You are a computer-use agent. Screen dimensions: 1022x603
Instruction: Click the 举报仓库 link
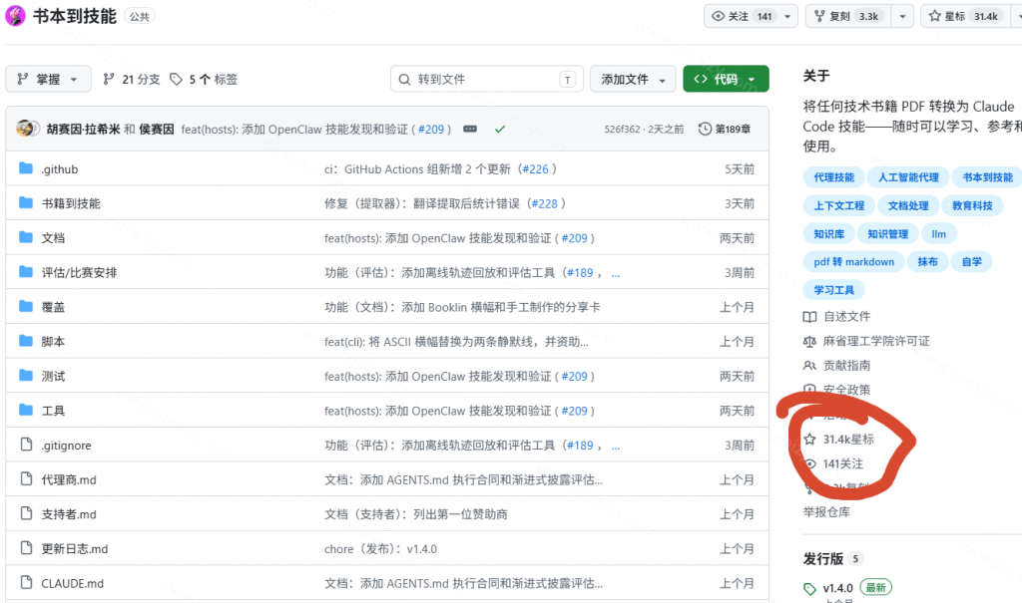tap(826, 512)
